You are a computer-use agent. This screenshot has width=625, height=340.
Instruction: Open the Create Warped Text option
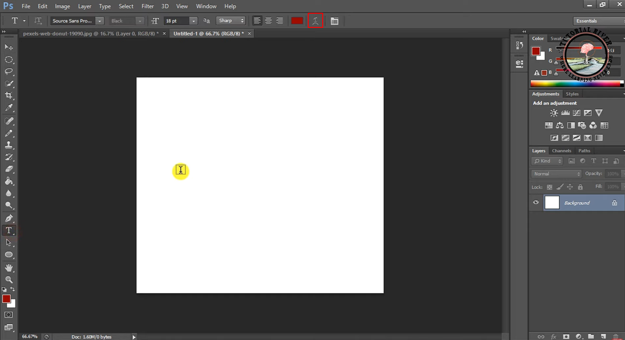tap(315, 21)
